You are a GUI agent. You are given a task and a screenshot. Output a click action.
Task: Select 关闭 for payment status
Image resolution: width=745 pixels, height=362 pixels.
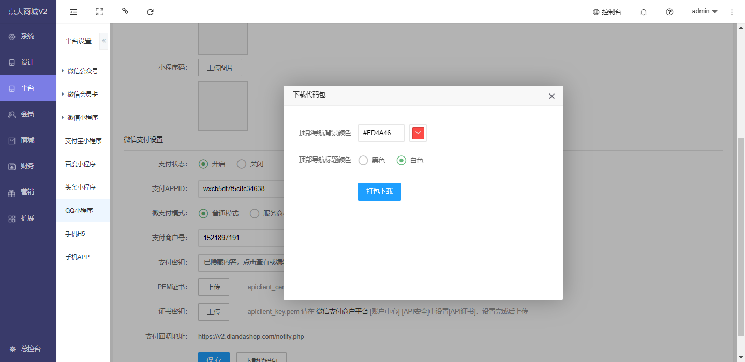[242, 164]
